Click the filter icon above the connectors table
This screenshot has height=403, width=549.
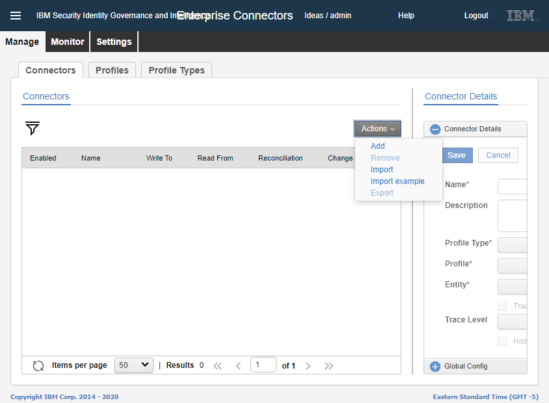32,129
